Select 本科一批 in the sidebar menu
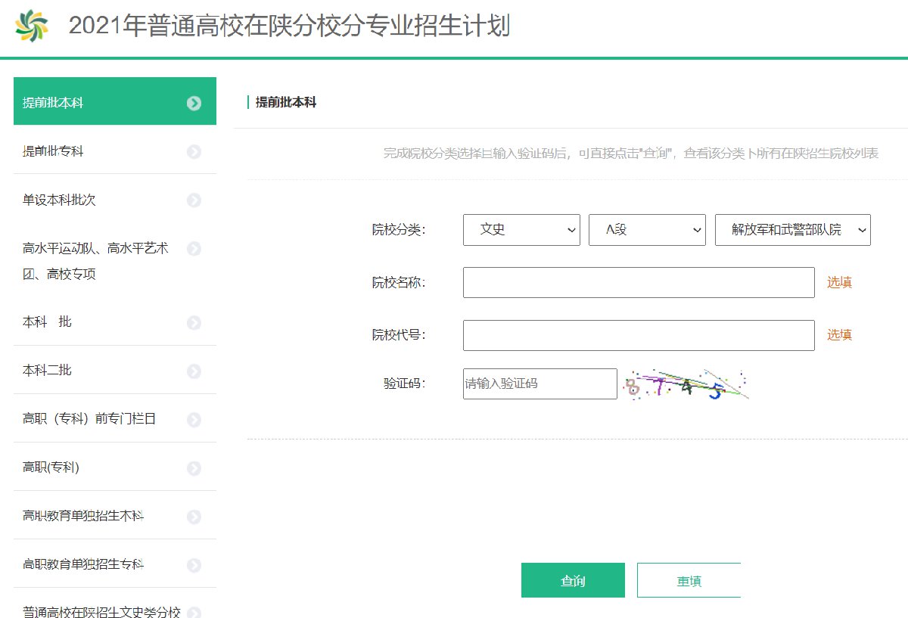Image resolution: width=908 pixels, height=618 pixels. pos(47,321)
